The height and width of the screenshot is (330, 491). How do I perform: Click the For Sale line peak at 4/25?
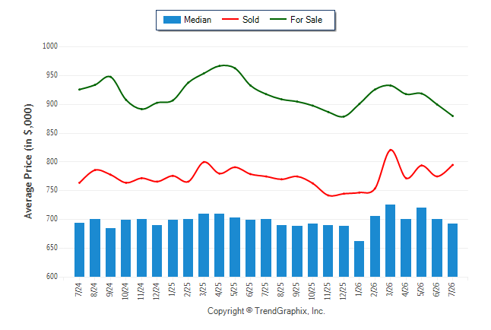pyautogui.click(x=223, y=65)
